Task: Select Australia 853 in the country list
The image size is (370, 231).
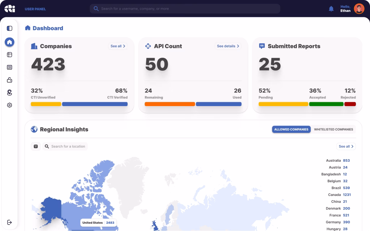Action: (x=338, y=161)
